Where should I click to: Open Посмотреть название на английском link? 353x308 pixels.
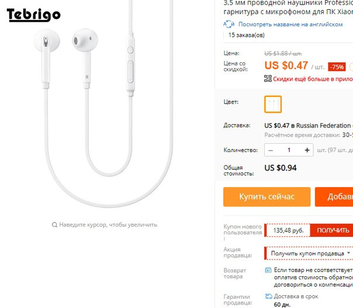pyautogui.click(x=290, y=25)
